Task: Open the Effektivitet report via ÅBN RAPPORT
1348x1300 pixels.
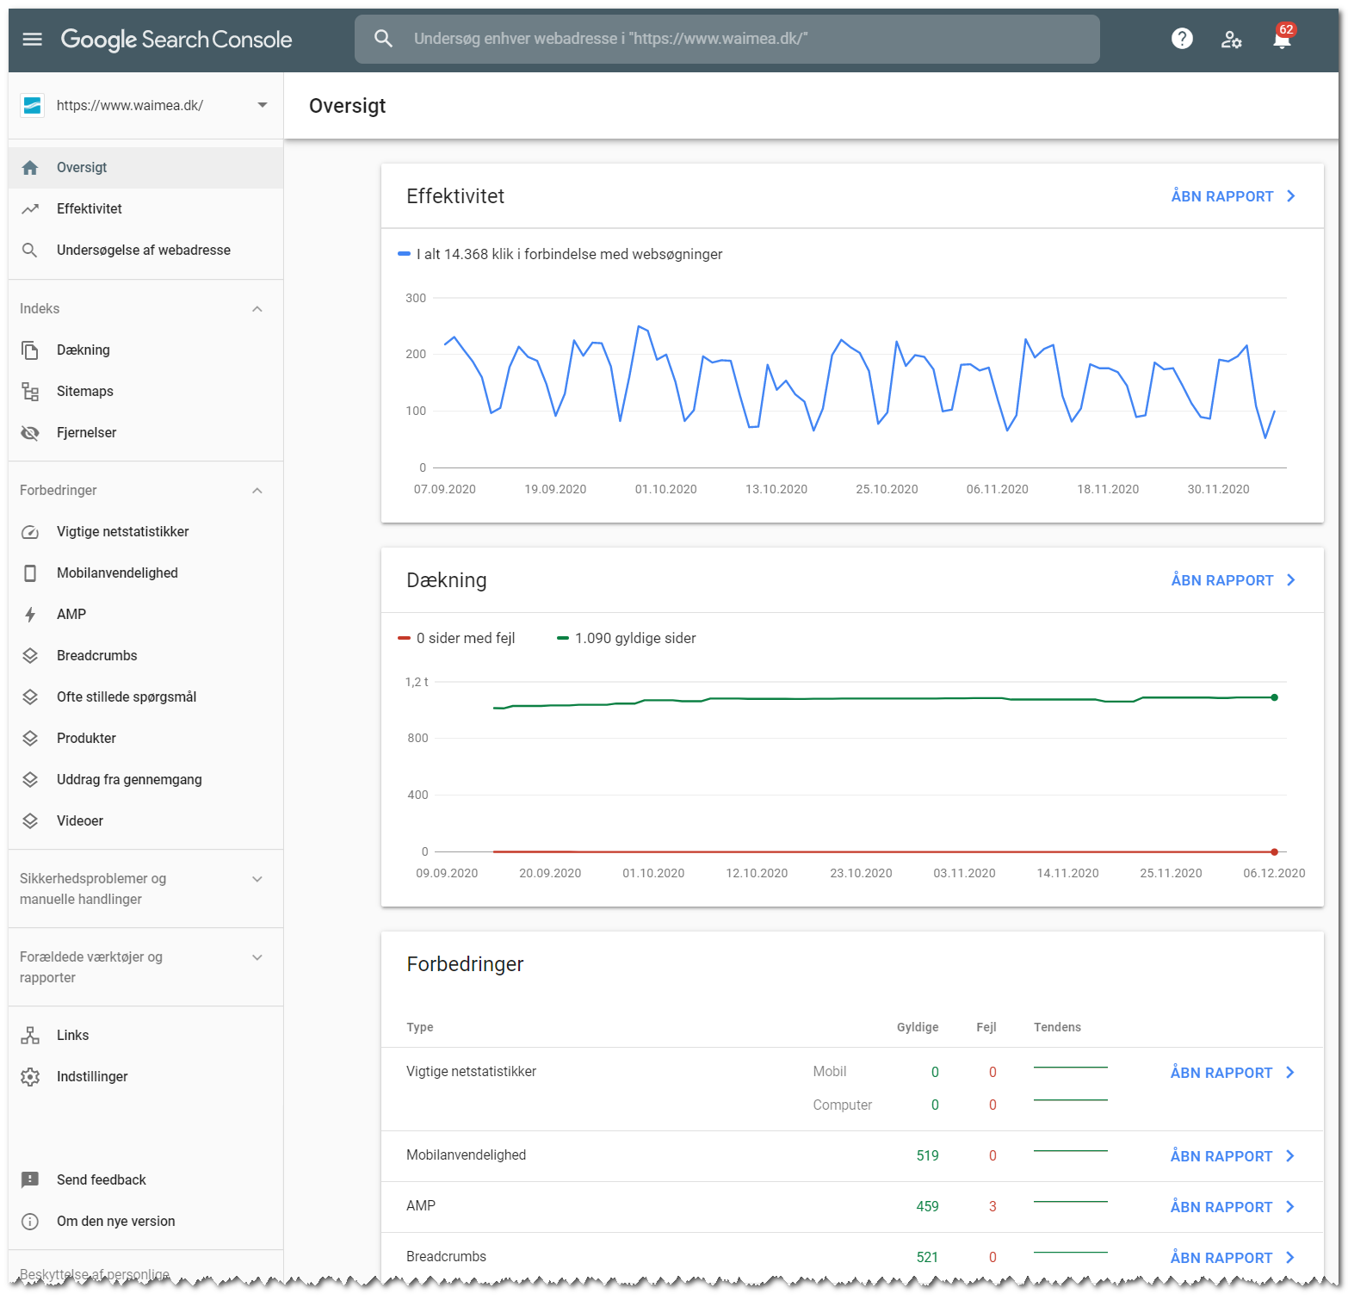Action: tap(1233, 196)
